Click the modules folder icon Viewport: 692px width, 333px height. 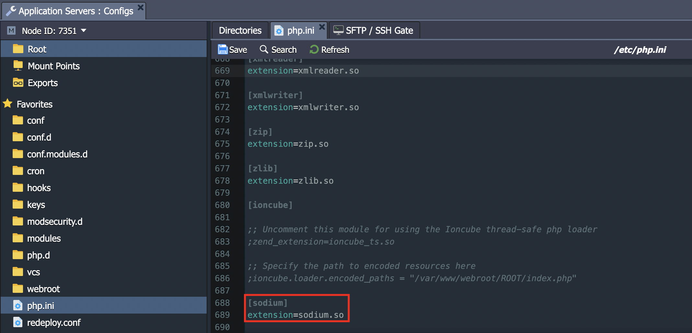click(x=18, y=238)
